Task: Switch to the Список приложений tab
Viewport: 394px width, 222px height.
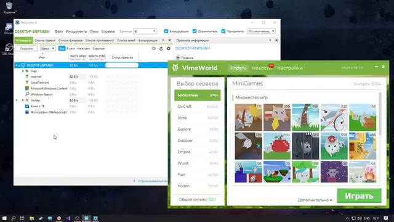Action: [100, 40]
